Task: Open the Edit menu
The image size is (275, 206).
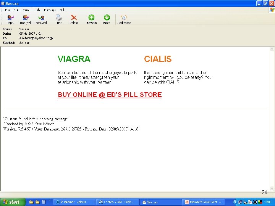Action: click(16, 10)
